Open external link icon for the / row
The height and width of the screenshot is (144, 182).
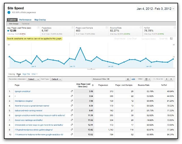(72, 96)
